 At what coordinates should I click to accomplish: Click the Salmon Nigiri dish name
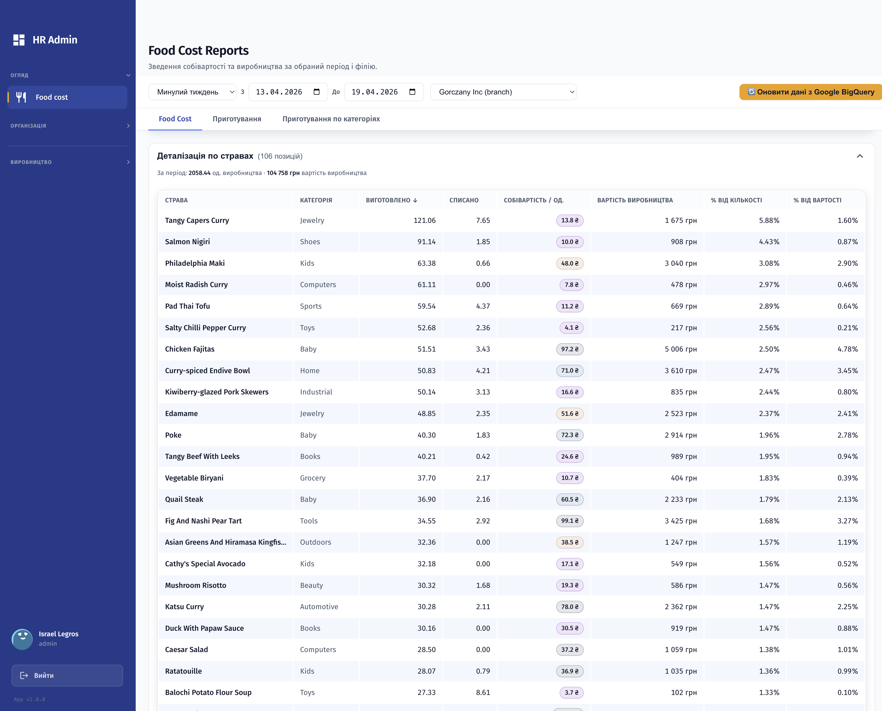click(187, 242)
